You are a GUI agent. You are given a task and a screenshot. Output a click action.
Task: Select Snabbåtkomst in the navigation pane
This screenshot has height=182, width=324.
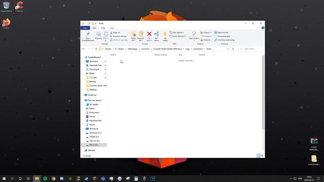[94, 57]
